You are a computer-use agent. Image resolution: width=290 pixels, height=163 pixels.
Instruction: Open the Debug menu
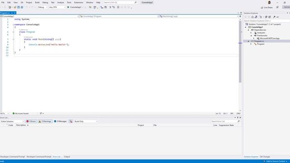coord(45,3)
